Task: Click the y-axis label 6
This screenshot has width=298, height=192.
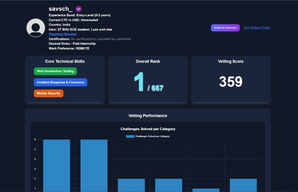Action: [35, 139]
